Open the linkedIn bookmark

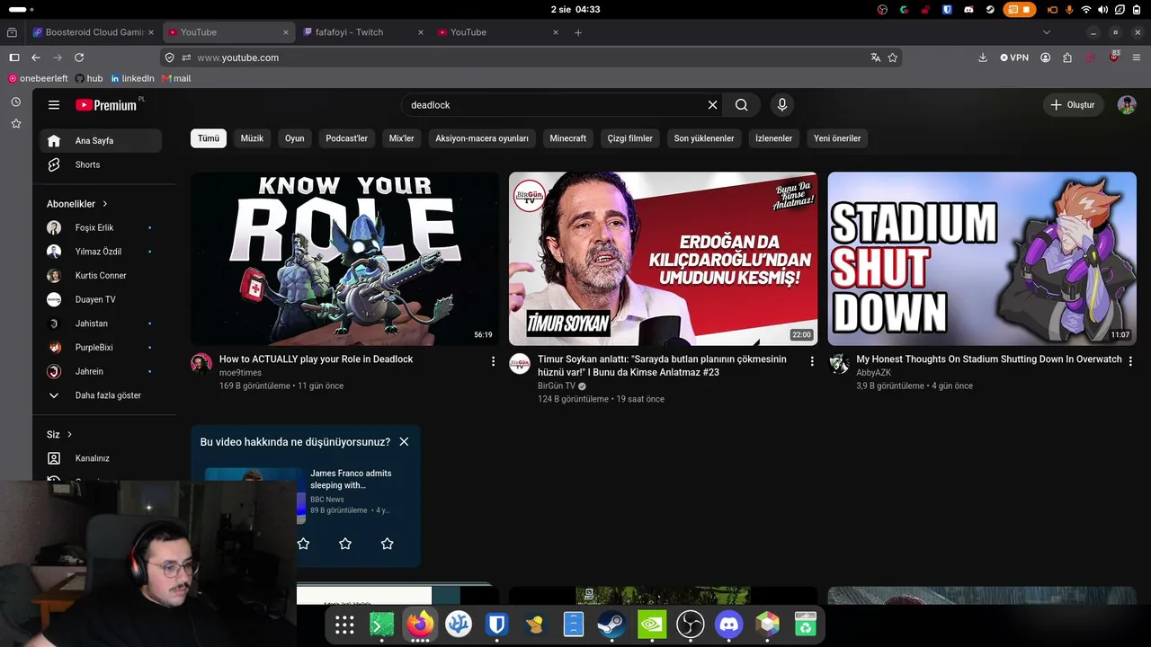(x=132, y=78)
